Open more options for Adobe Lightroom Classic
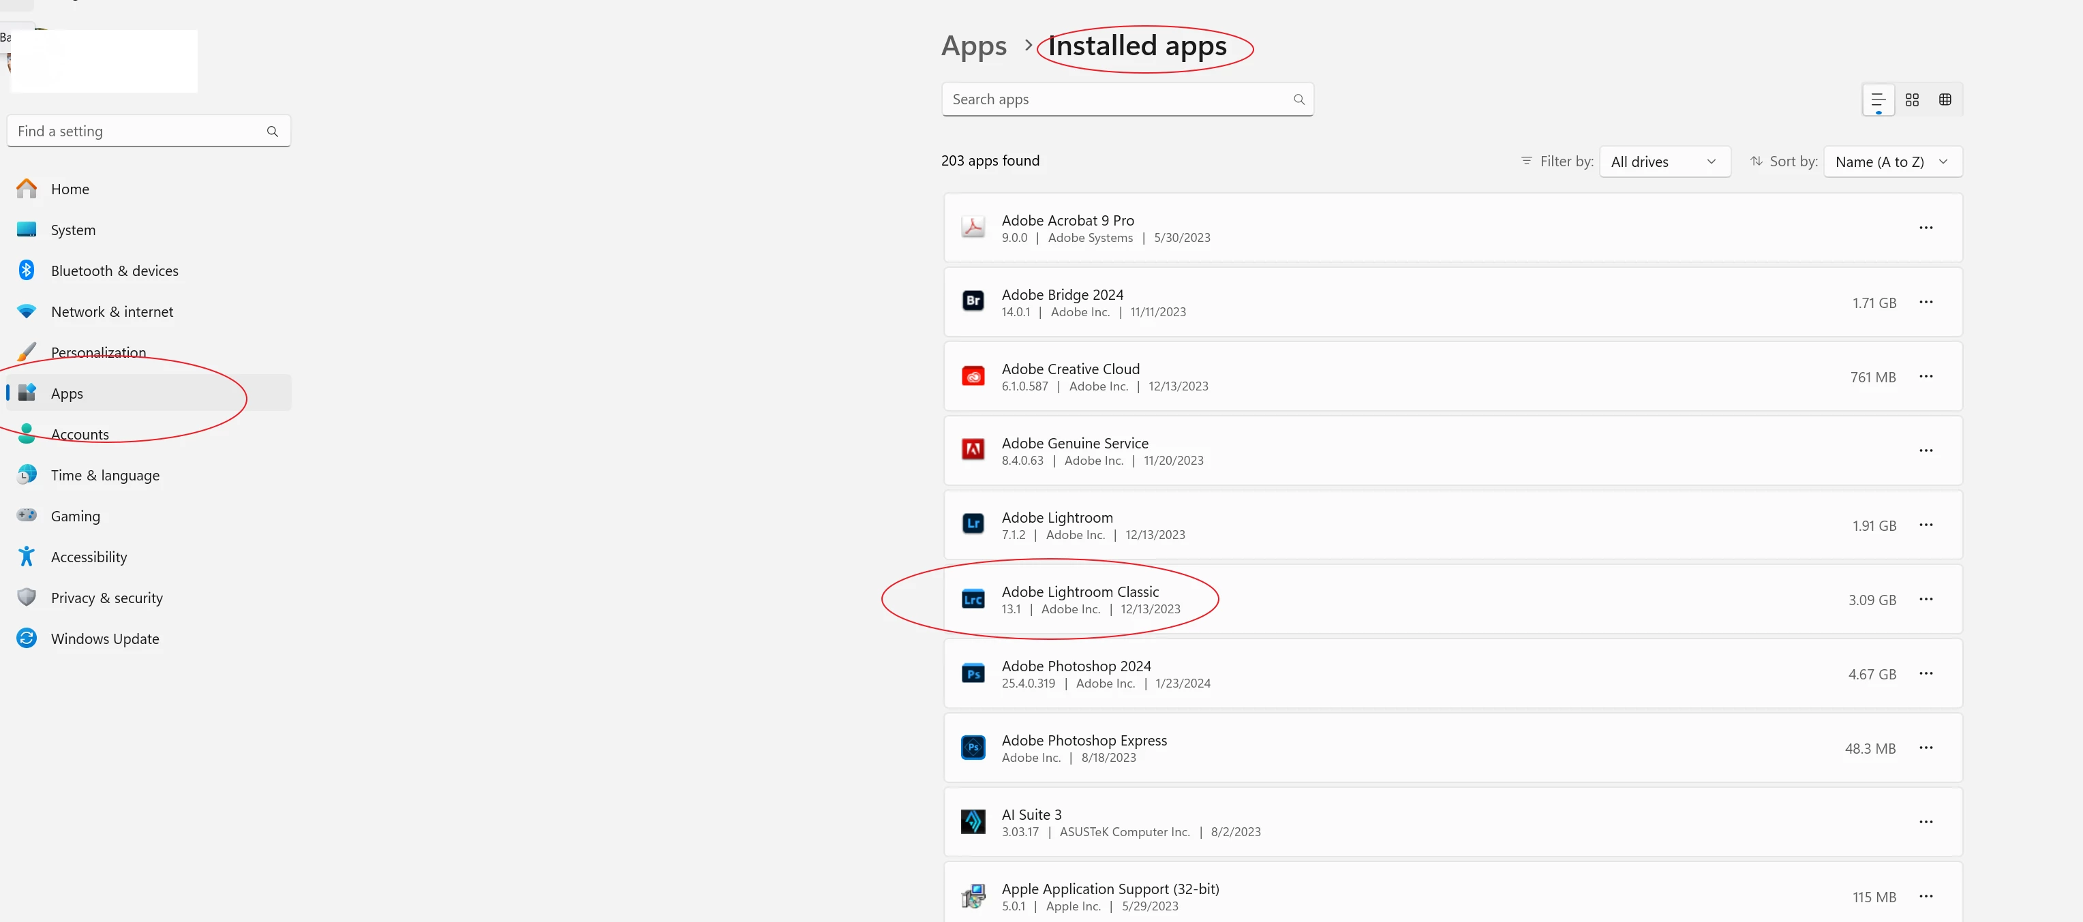 click(1926, 599)
